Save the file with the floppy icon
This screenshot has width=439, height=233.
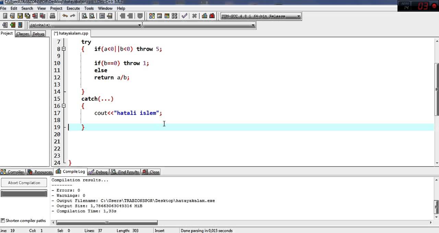pyautogui.click(x=20, y=16)
